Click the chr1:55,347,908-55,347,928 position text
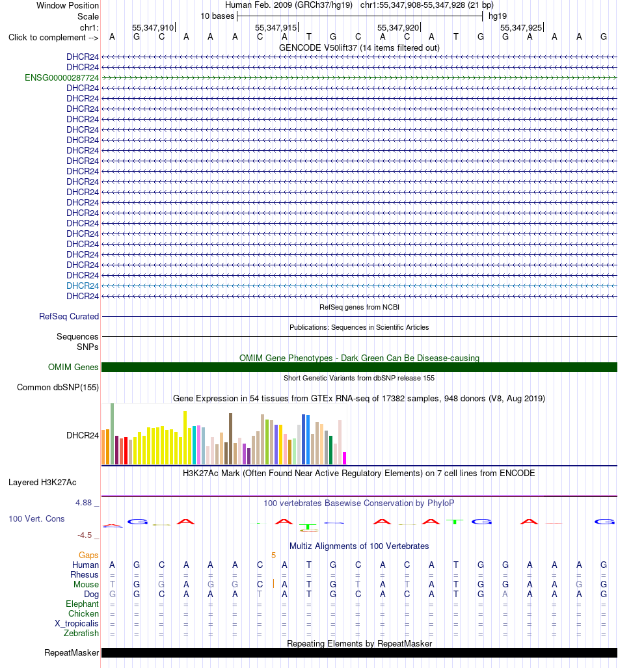The width and height of the screenshot is (618, 668). 427,5
